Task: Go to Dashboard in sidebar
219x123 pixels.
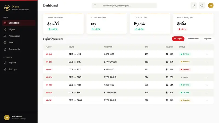Action: coord(19,23)
